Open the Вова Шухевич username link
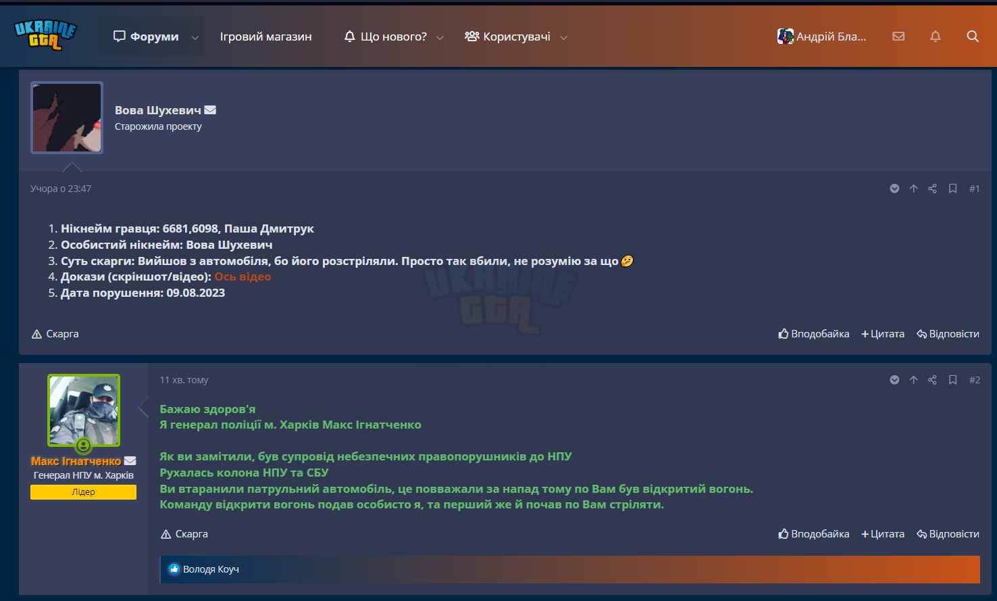This screenshot has height=601, width=997. [x=158, y=110]
